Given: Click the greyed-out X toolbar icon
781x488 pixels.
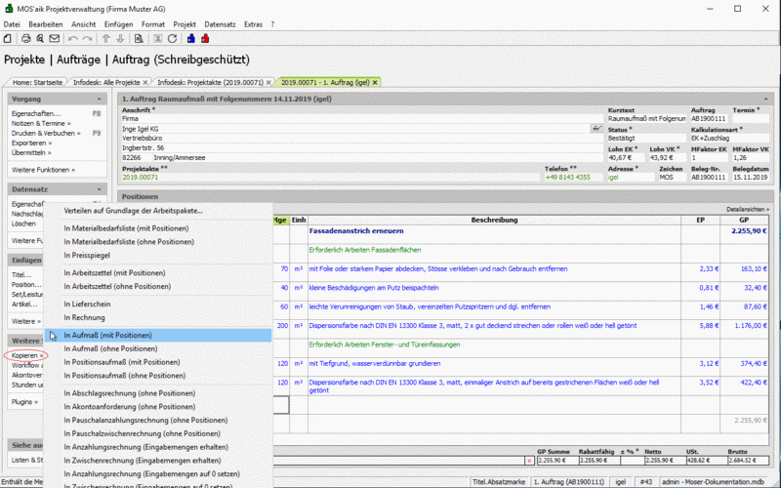Looking at the screenshot, I should [158, 38].
